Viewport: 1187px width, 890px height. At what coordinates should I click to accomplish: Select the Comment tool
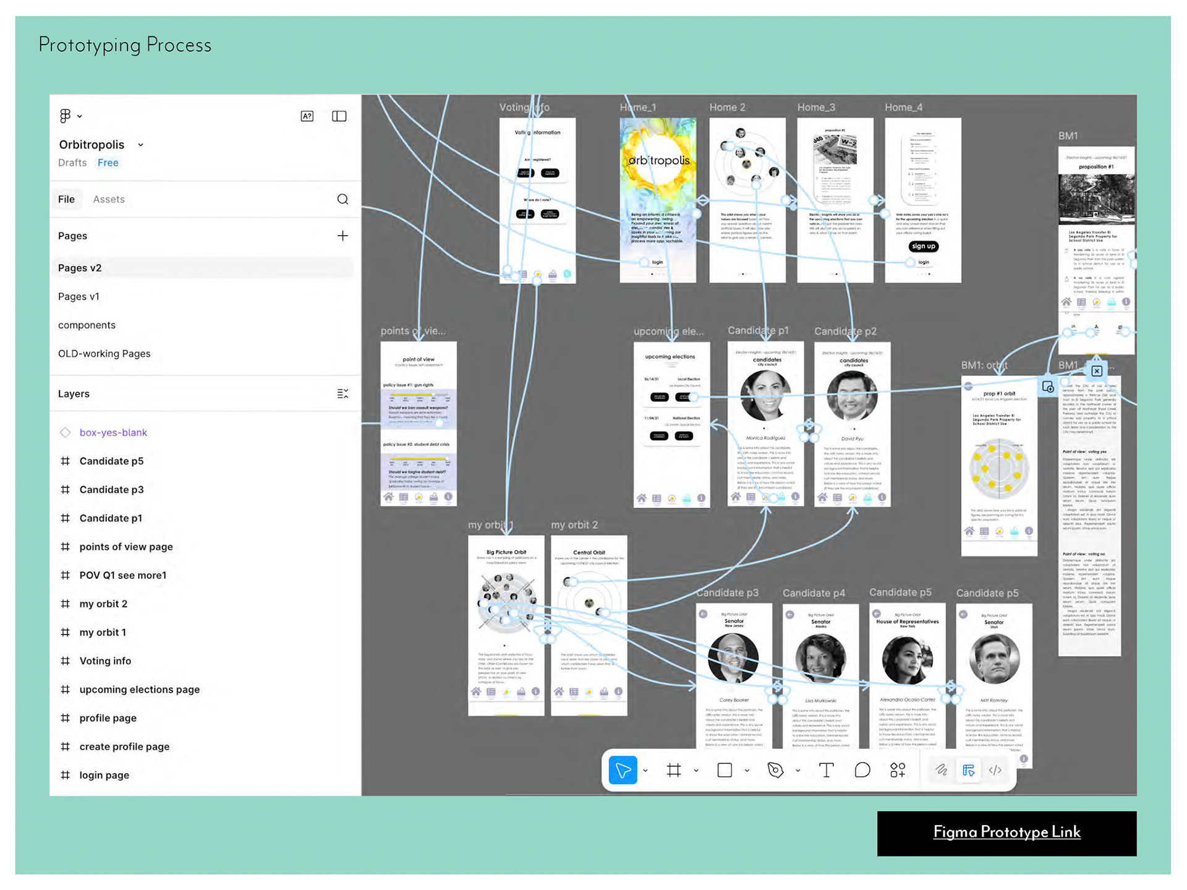click(862, 770)
